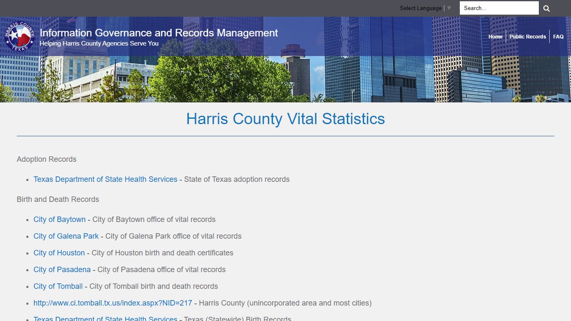571x321 pixels.
Task: Open the FAQ menu item
Action: tap(558, 37)
